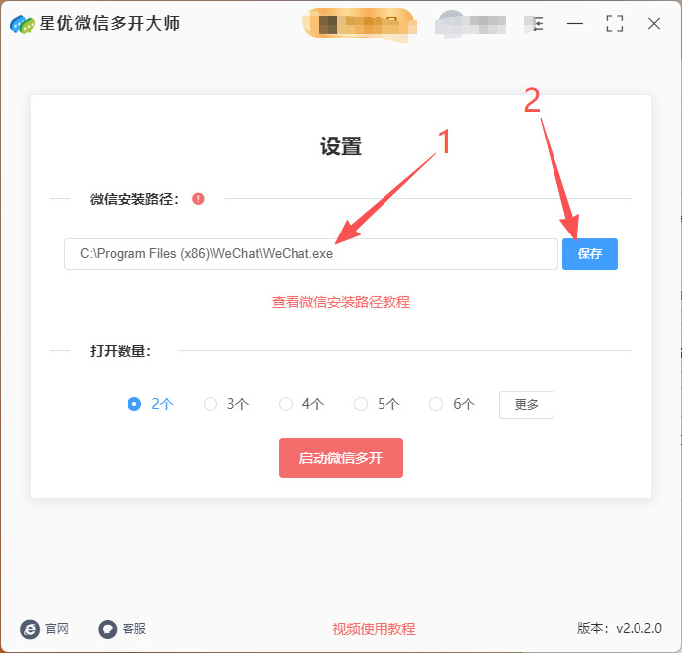The height and width of the screenshot is (653, 682).
Task: Open 视频使用教程 link
Action: [x=374, y=629]
